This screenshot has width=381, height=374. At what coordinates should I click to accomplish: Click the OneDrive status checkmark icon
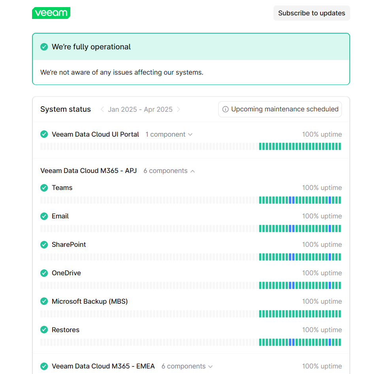pos(44,273)
